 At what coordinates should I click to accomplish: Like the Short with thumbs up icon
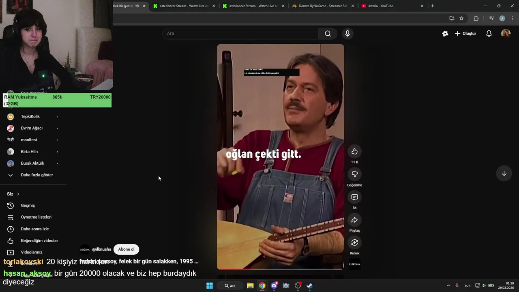click(x=354, y=151)
